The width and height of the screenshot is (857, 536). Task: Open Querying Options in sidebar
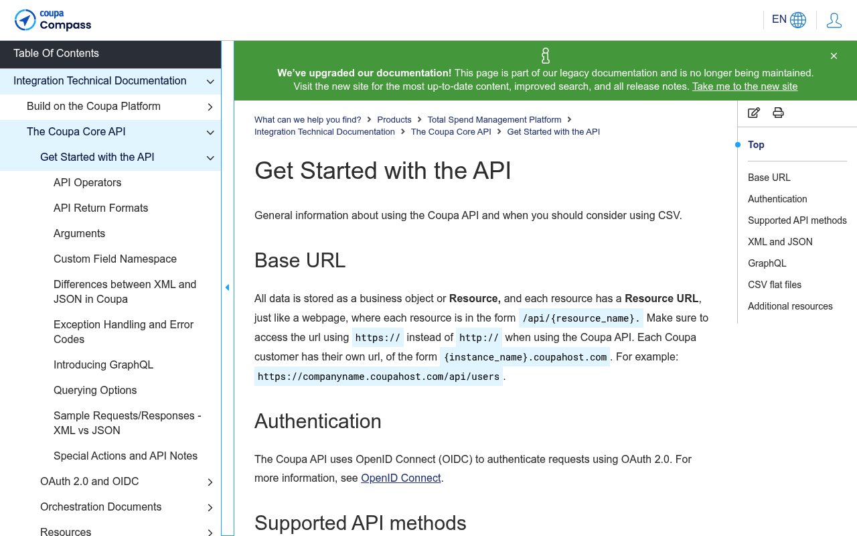click(x=95, y=390)
